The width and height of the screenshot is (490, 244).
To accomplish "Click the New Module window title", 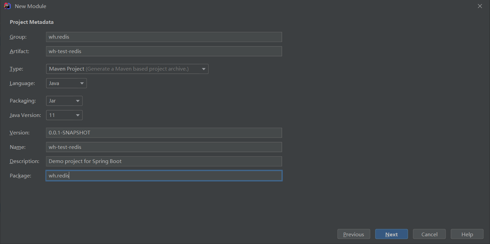I will point(31,6).
